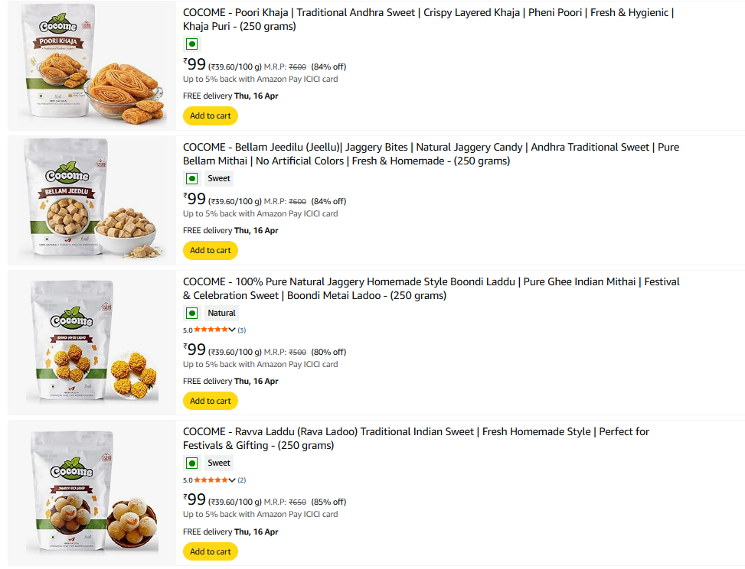Click the Natural badge on Boondi Laddu
This screenshot has height=569, width=745.
[222, 313]
